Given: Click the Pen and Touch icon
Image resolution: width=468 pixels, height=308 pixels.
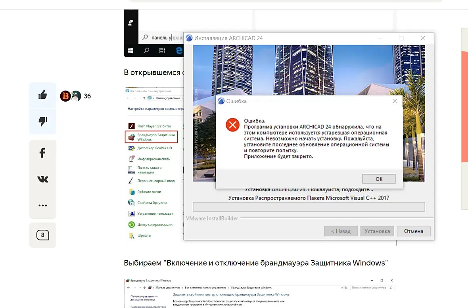Looking at the screenshot, I should (x=131, y=181).
